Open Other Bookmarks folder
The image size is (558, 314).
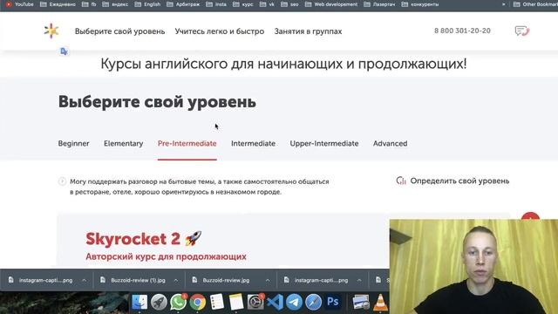pyautogui.click(x=535, y=4)
